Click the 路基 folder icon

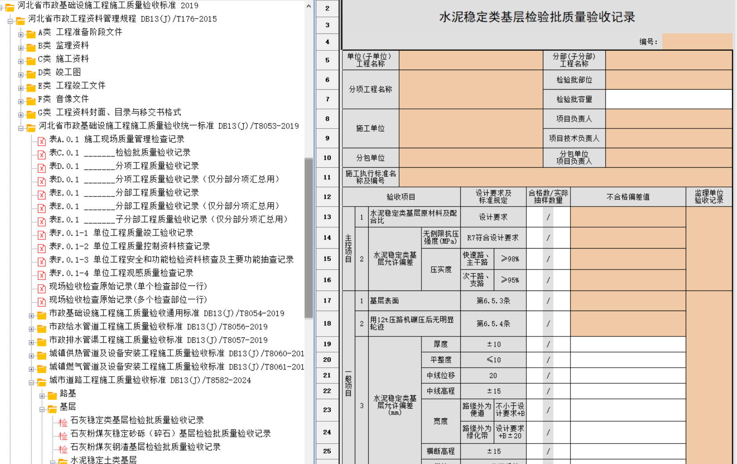(52, 396)
